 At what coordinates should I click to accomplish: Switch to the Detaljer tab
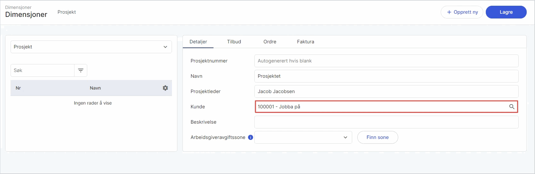[198, 42]
